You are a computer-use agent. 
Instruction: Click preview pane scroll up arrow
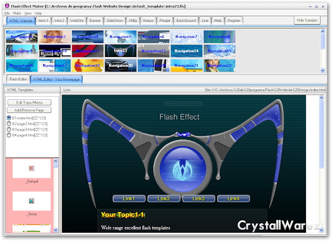point(322,98)
